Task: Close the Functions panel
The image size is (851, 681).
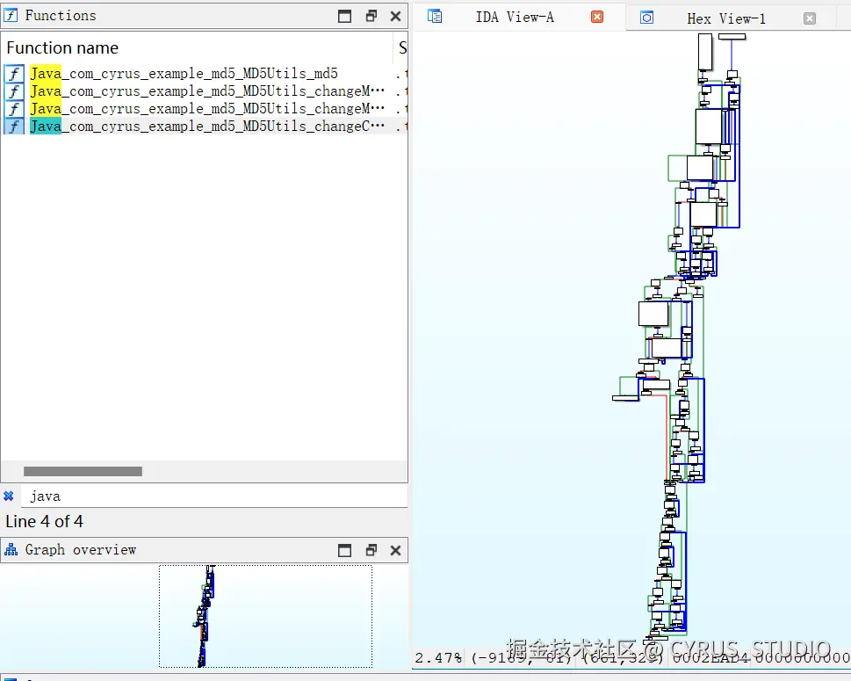Action: (396, 17)
